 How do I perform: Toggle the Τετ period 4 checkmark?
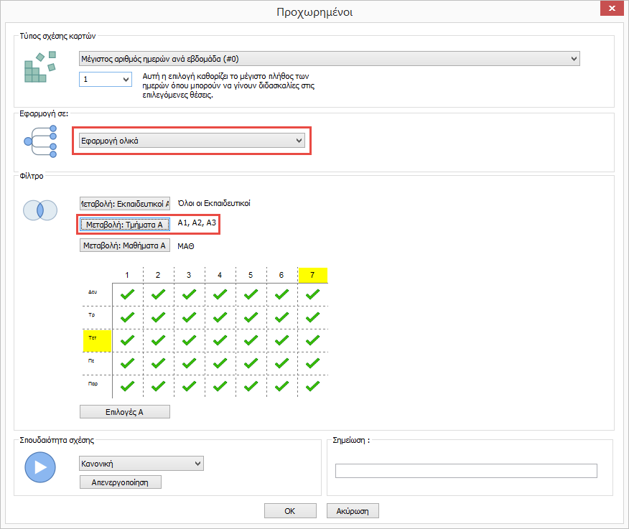click(x=220, y=340)
